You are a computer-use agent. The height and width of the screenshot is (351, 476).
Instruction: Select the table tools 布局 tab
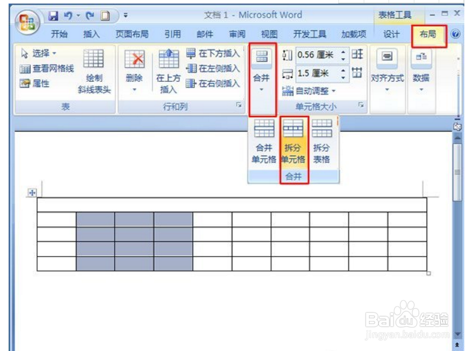[428, 34]
